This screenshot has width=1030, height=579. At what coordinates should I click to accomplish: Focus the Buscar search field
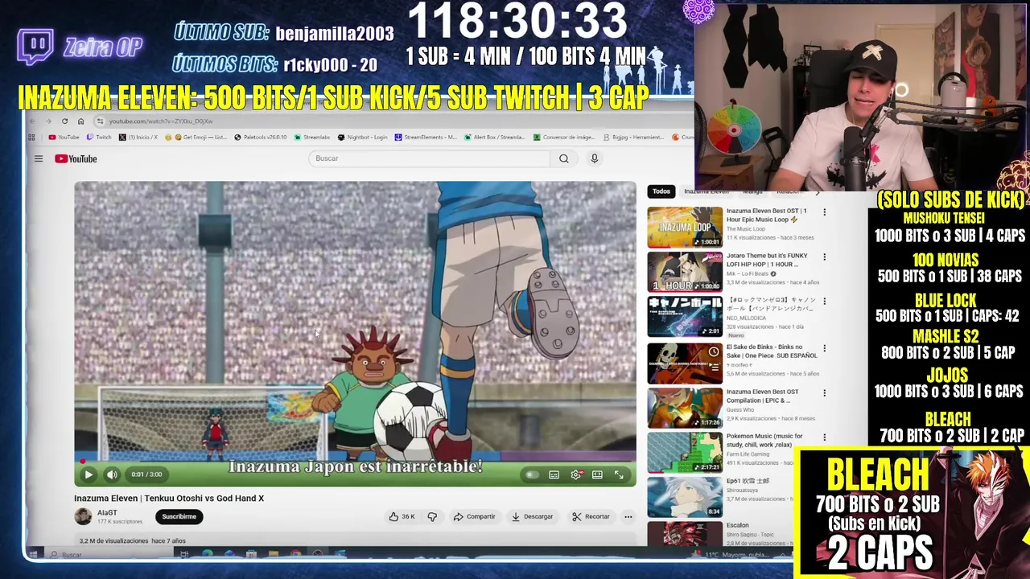click(x=430, y=158)
